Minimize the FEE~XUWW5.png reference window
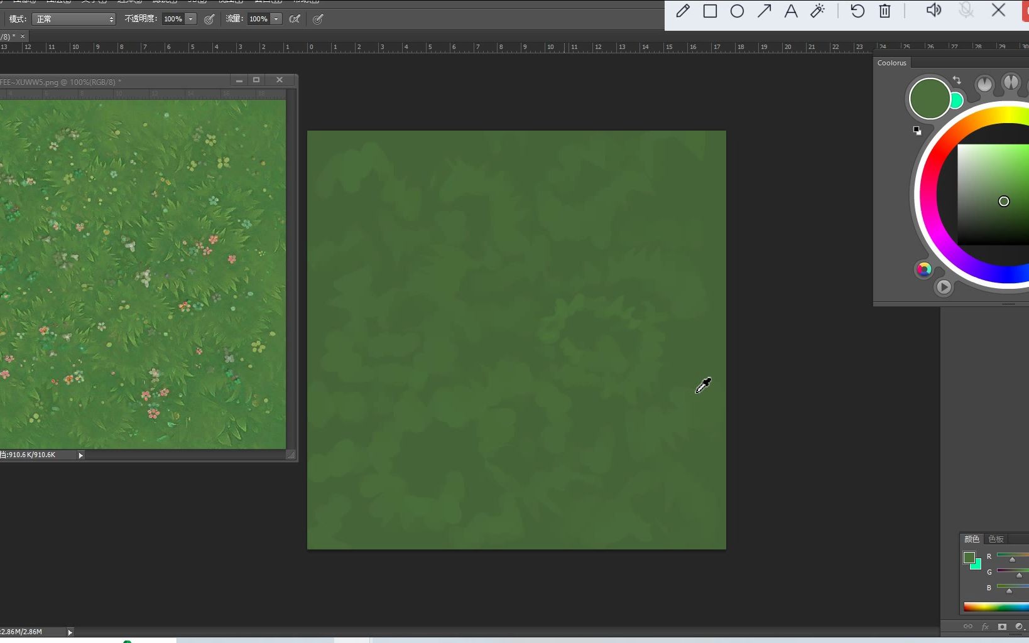The height and width of the screenshot is (643, 1029). pyautogui.click(x=239, y=80)
